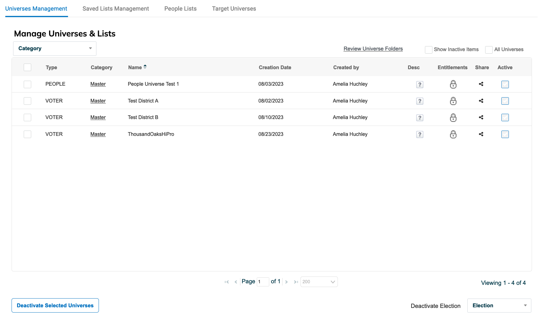This screenshot has height=321, width=541.
Task: Select Test District A row checkbox
Action: [27, 101]
